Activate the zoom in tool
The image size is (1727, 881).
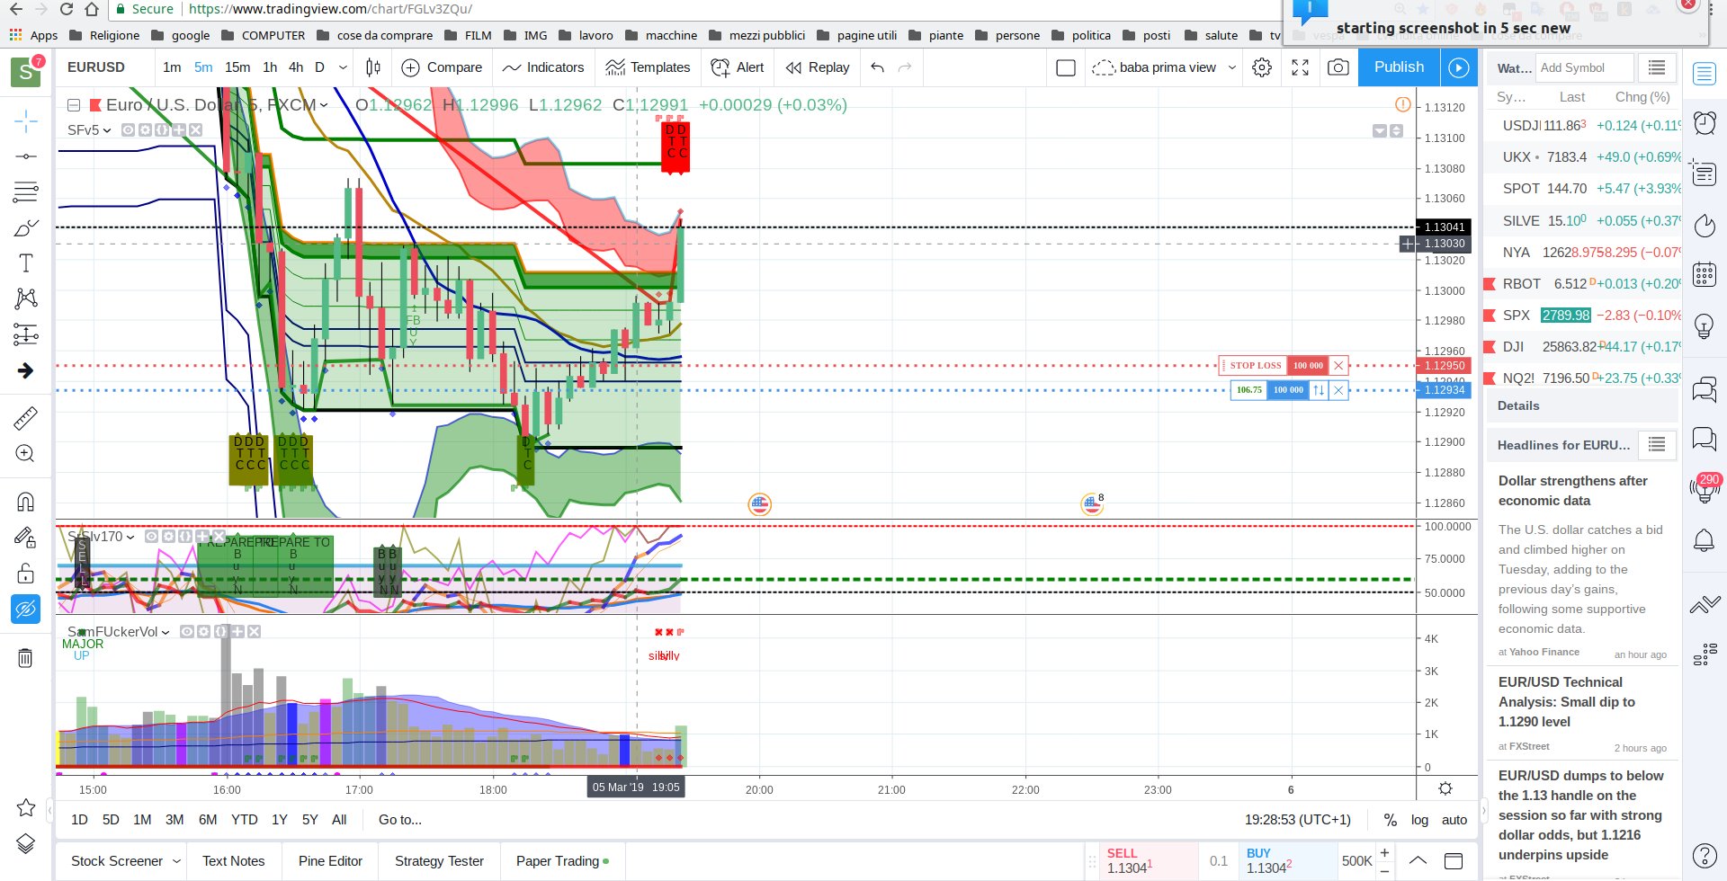click(x=26, y=453)
